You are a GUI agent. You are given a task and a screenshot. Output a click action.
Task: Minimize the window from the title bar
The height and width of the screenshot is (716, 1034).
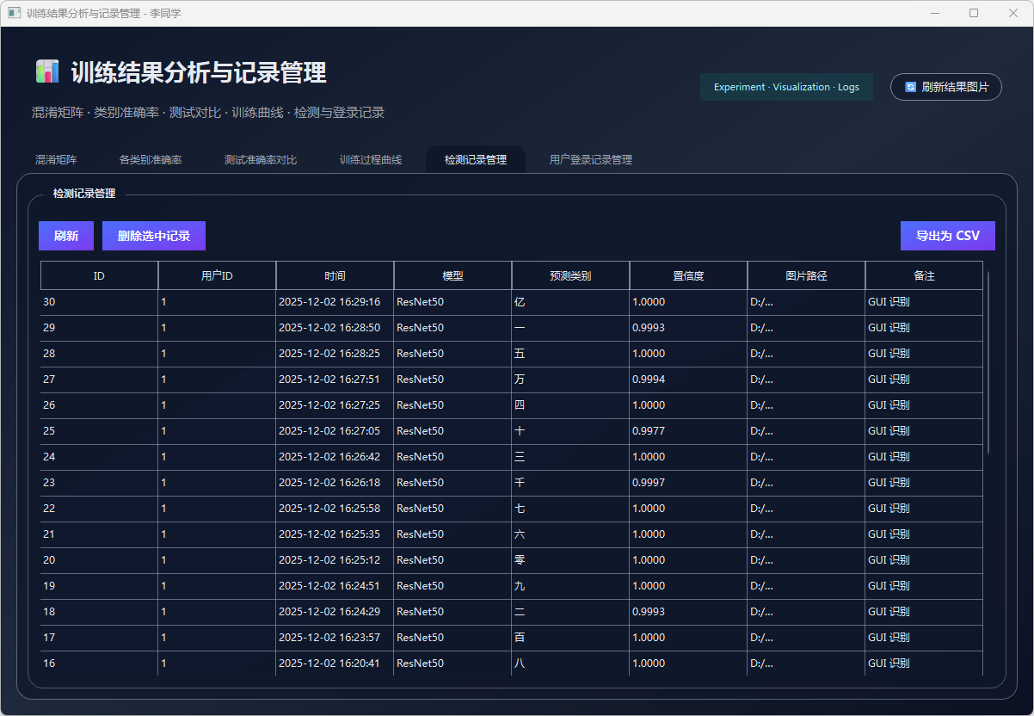934,13
